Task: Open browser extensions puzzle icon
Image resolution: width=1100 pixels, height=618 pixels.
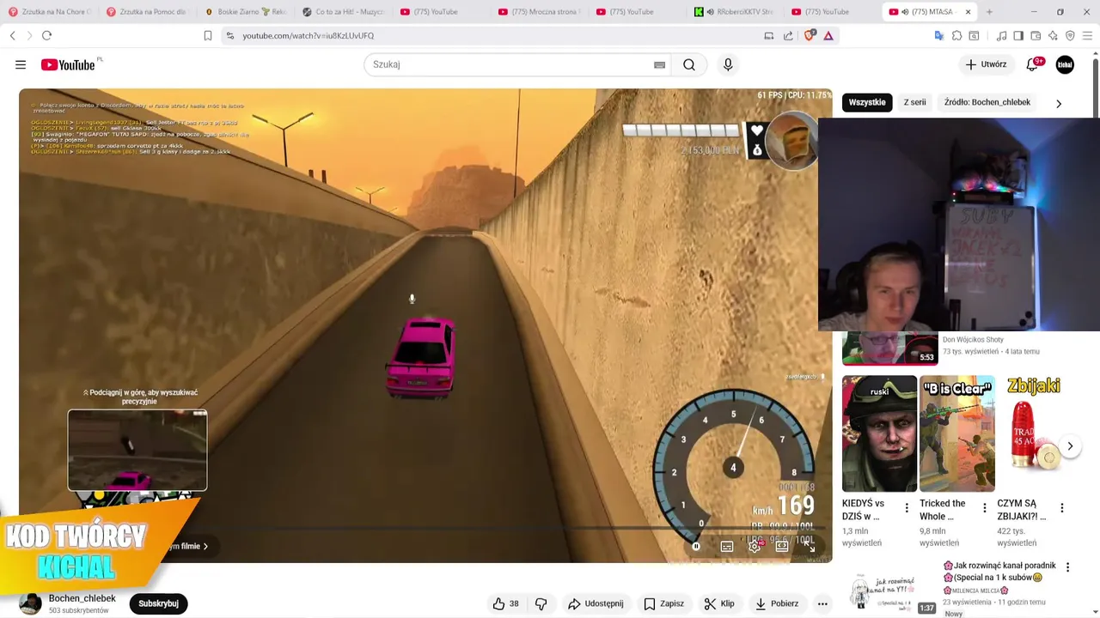Action: pyautogui.click(x=956, y=35)
